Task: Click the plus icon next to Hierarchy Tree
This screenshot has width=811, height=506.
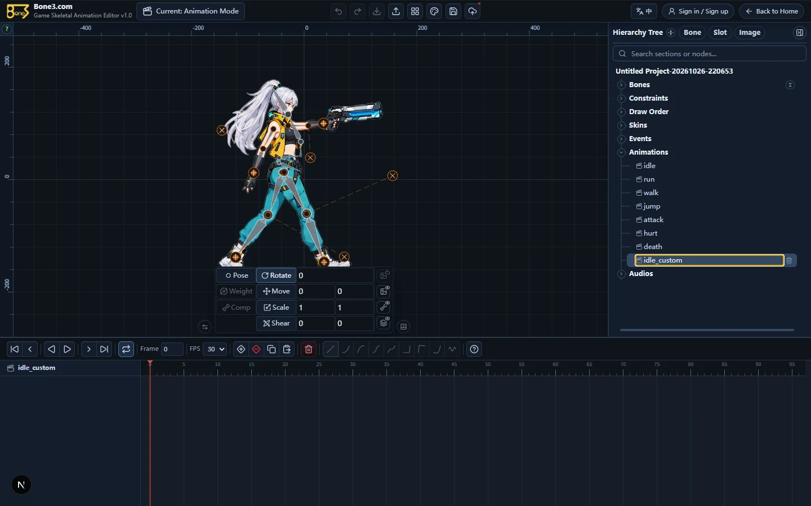Action: point(671,33)
